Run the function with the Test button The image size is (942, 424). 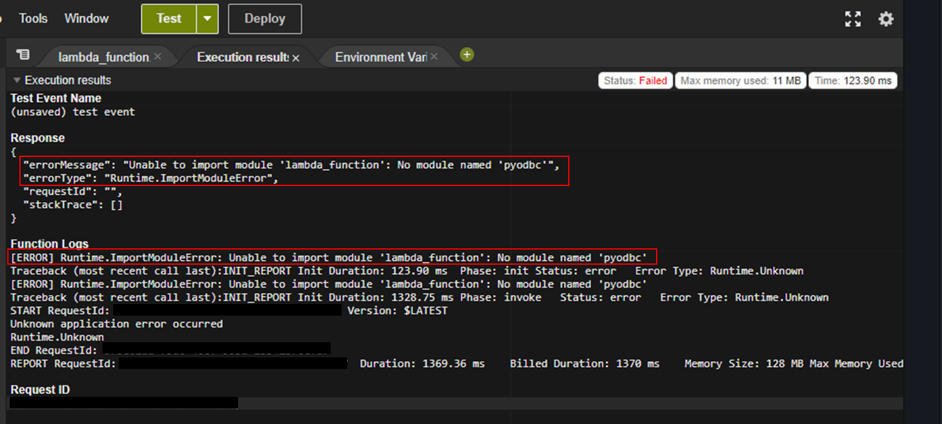tap(169, 19)
